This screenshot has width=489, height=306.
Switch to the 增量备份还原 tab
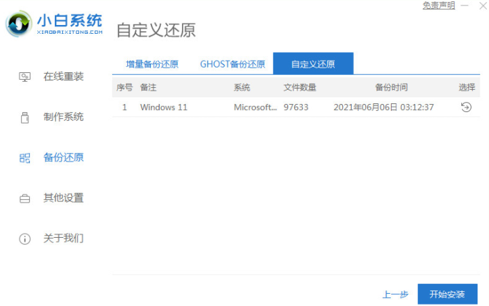[152, 64]
